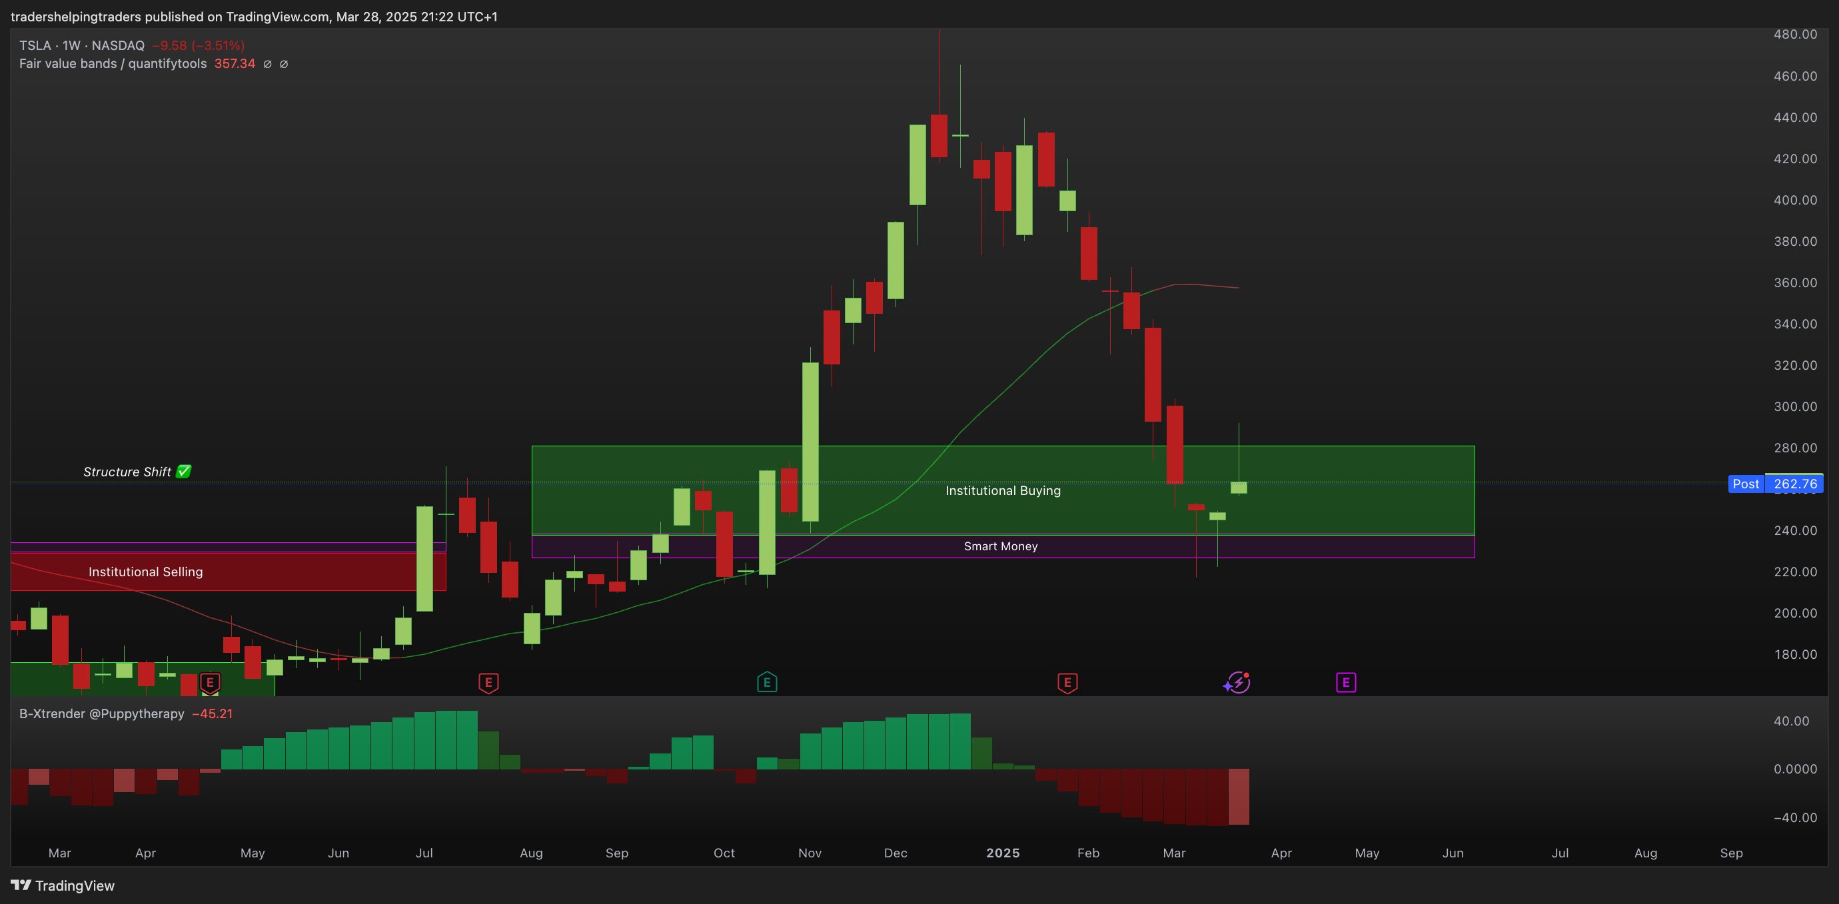Click the red earnings icon near August
The height and width of the screenshot is (904, 1839).
pos(488,683)
